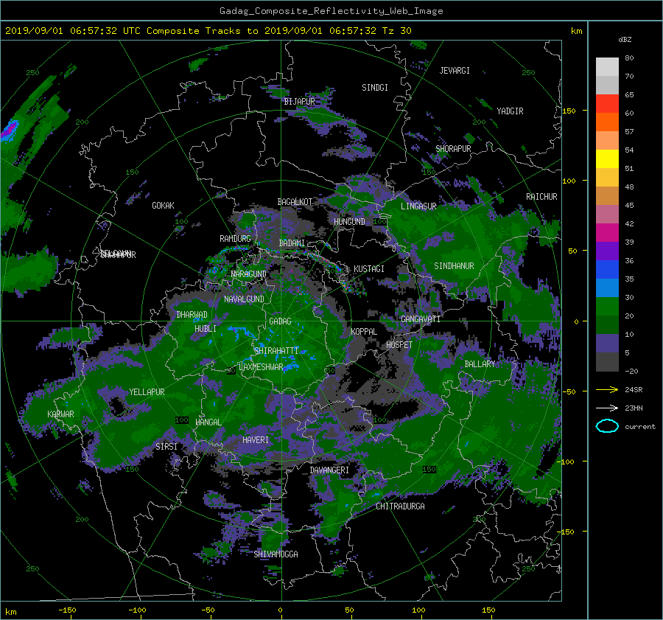Click the NARAGUND city label
The width and height of the screenshot is (663, 620).
coord(249,274)
